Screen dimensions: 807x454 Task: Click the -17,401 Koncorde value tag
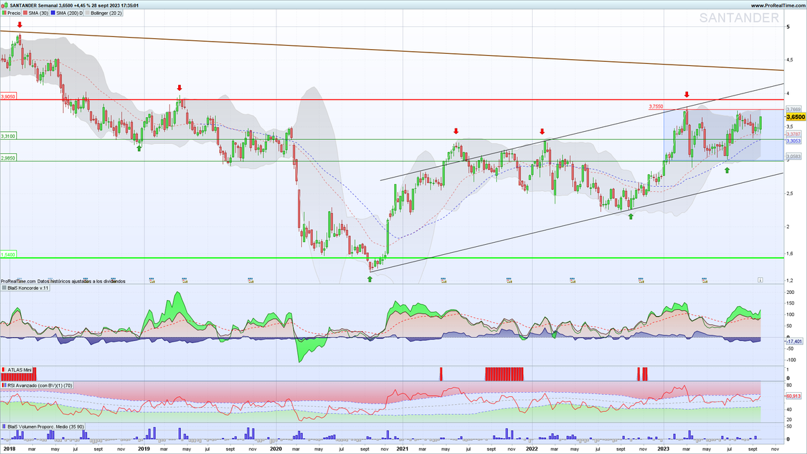pyautogui.click(x=794, y=342)
